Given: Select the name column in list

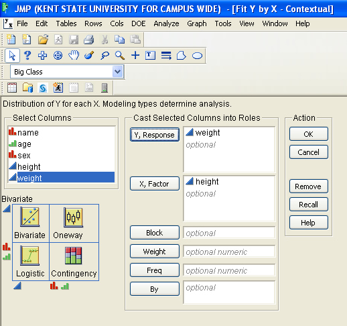Looking at the screenshot, I should coord(62,132).
